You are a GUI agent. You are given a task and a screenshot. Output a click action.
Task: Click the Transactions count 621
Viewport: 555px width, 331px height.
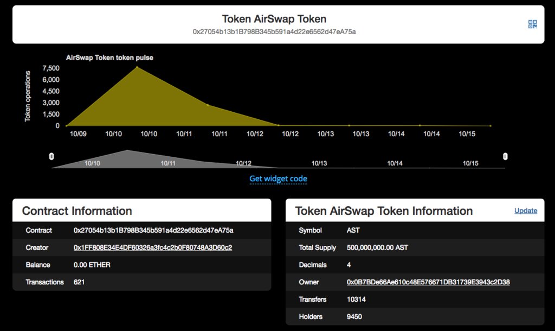tap(79, 282)
